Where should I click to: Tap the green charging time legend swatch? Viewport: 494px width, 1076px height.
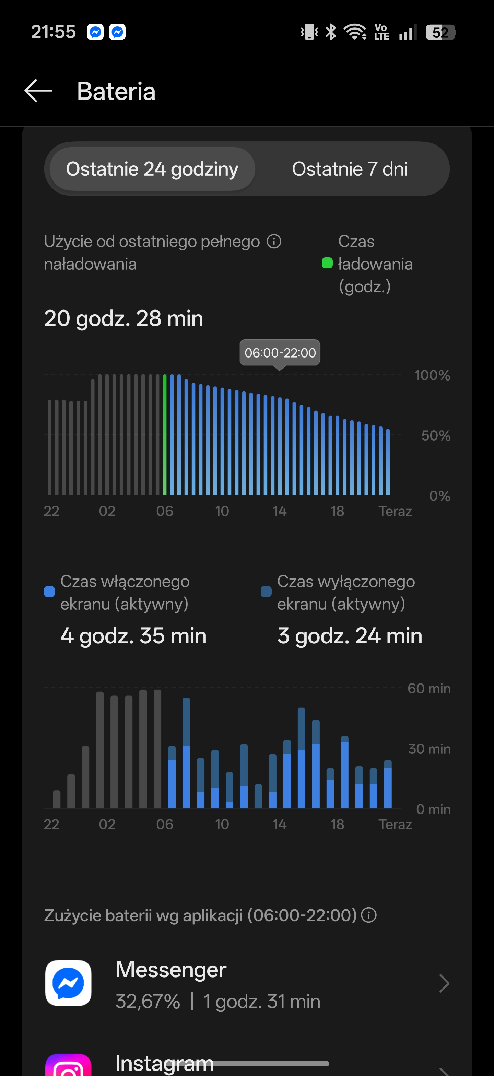point(327,263)
